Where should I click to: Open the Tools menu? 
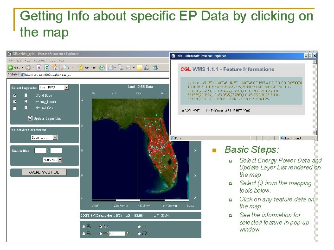pos(52,61)
